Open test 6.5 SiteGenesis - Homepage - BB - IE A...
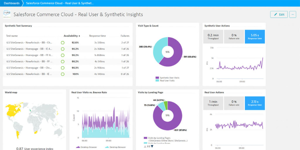This screenshot has height=150, width=300. coord(29,49)
